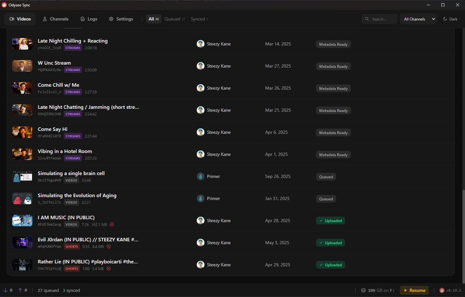Click the upload arrow indicator in status bar
This screenshot has width=465, height=297.
(20, 290)
